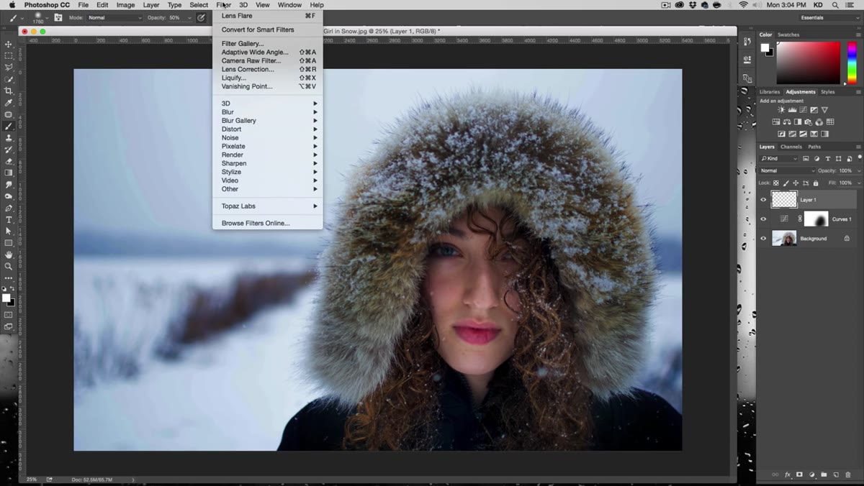This screenshot has width=864, height=486.
Task: Click toolbar foreground color swatch
Action: [6, 298]
